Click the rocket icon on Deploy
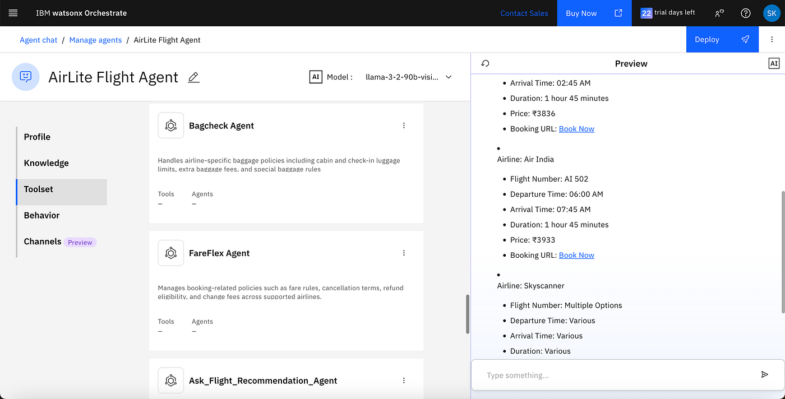Viewport: 785px width, 399px height. click(745, 39)
